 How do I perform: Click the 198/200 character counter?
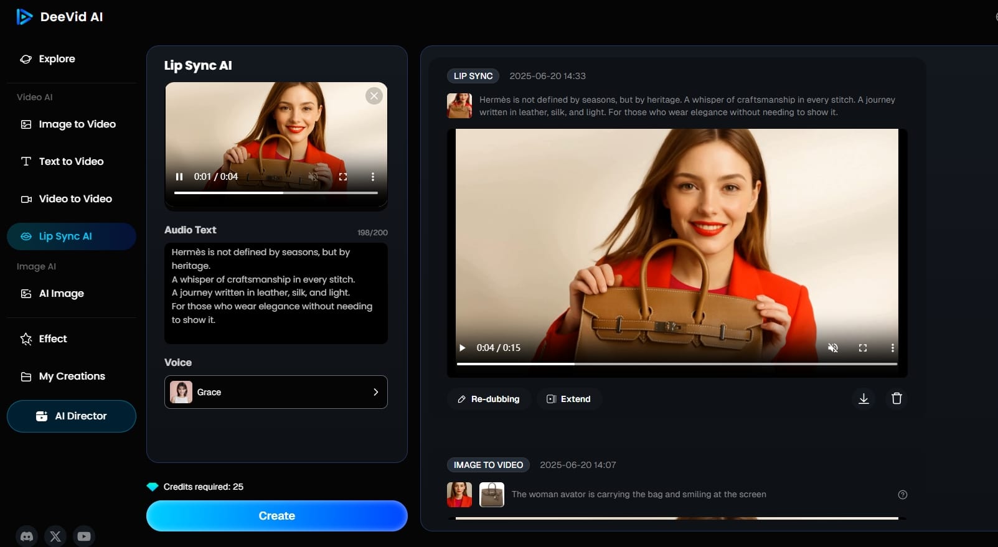372,233
